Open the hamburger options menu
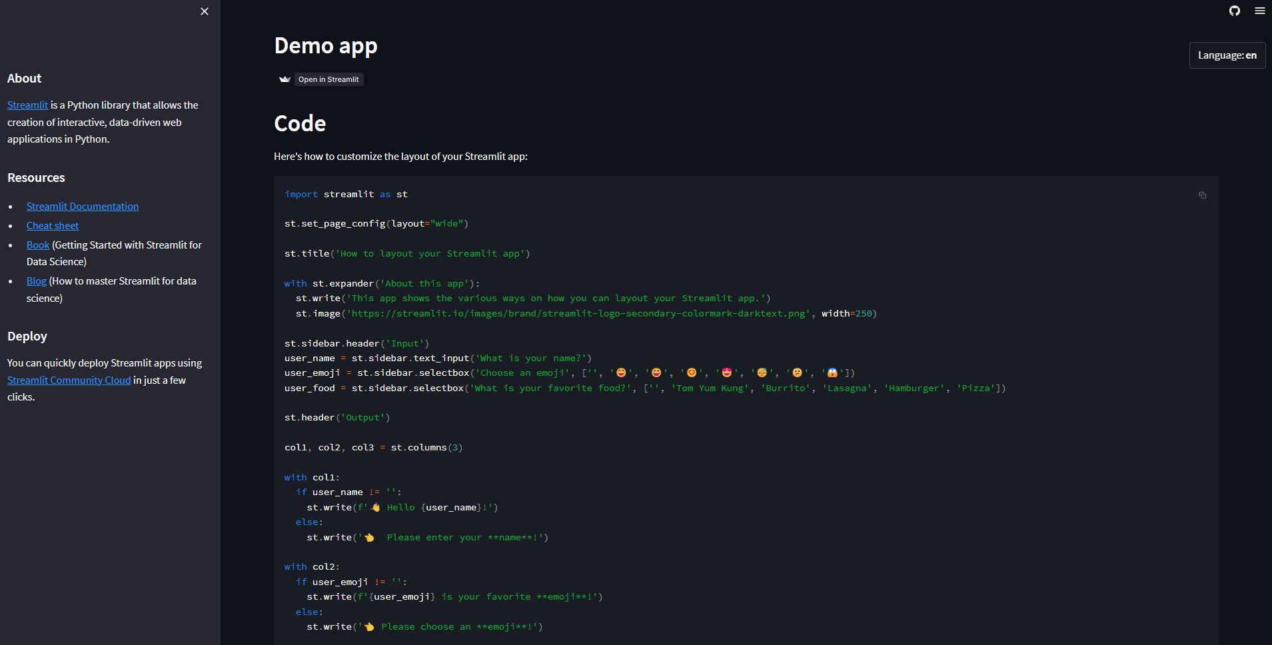 pos(1260,11)
